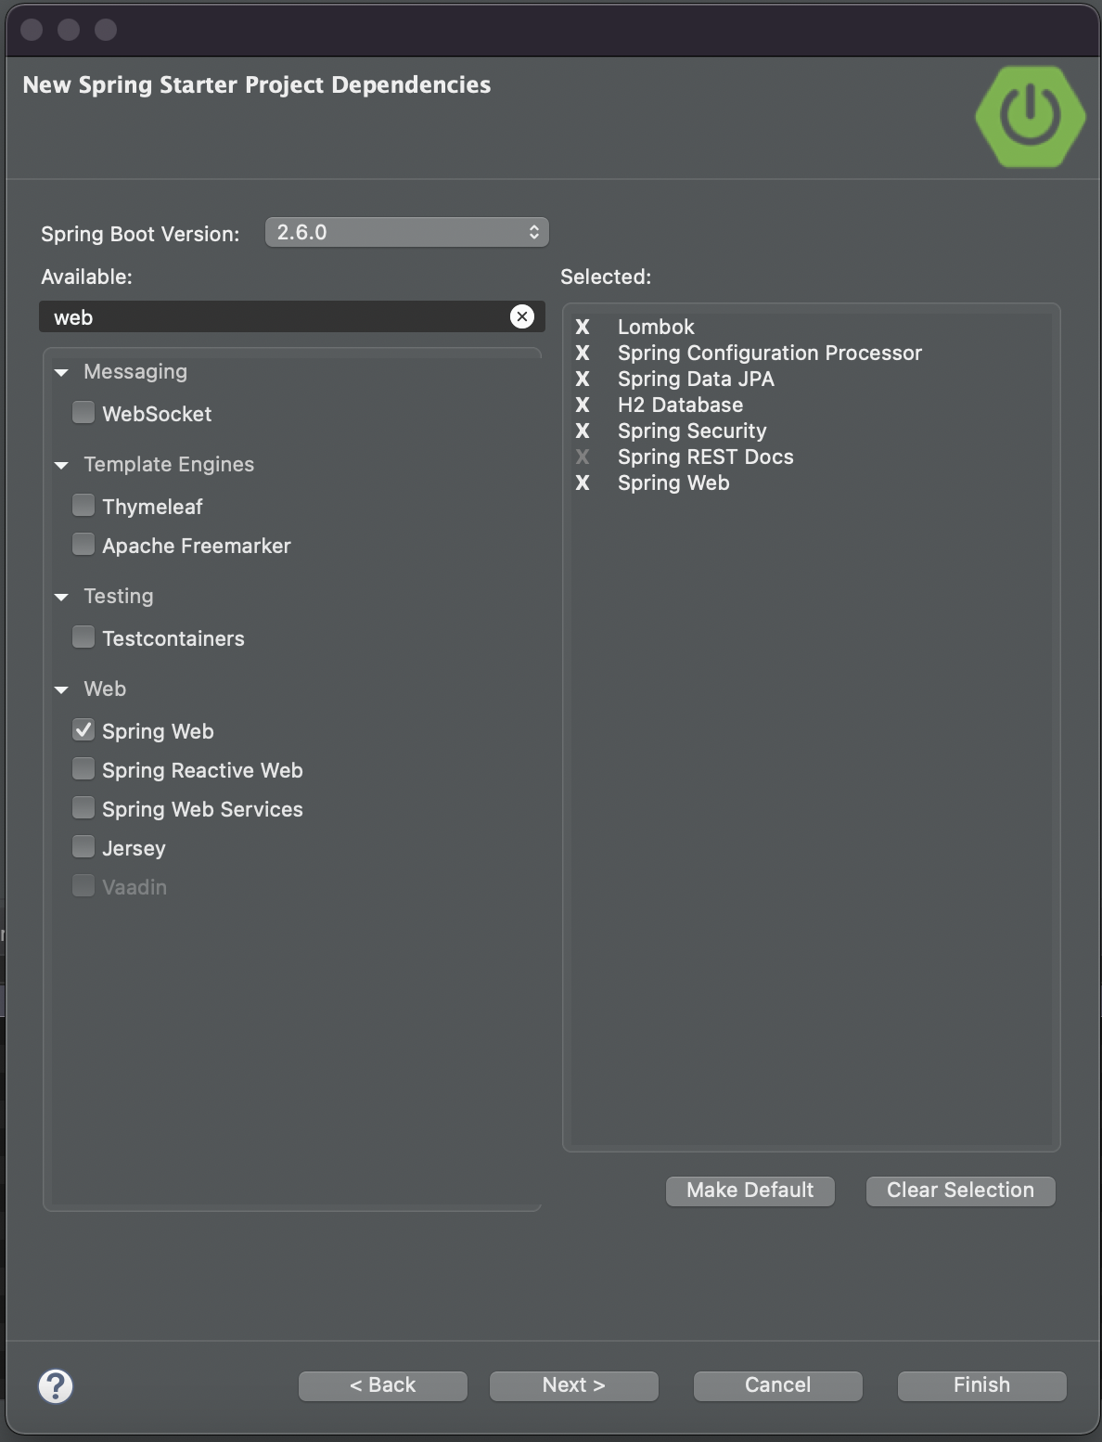Check Spring Reactive Web dependency
This screenshot has width=1102, height=1442.
(x=83, y=768)
